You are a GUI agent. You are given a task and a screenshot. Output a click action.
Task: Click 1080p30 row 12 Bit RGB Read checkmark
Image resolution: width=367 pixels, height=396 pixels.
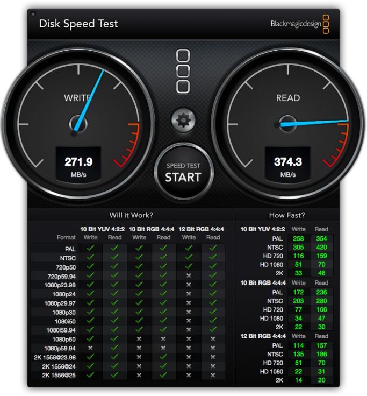coord(213,312)
